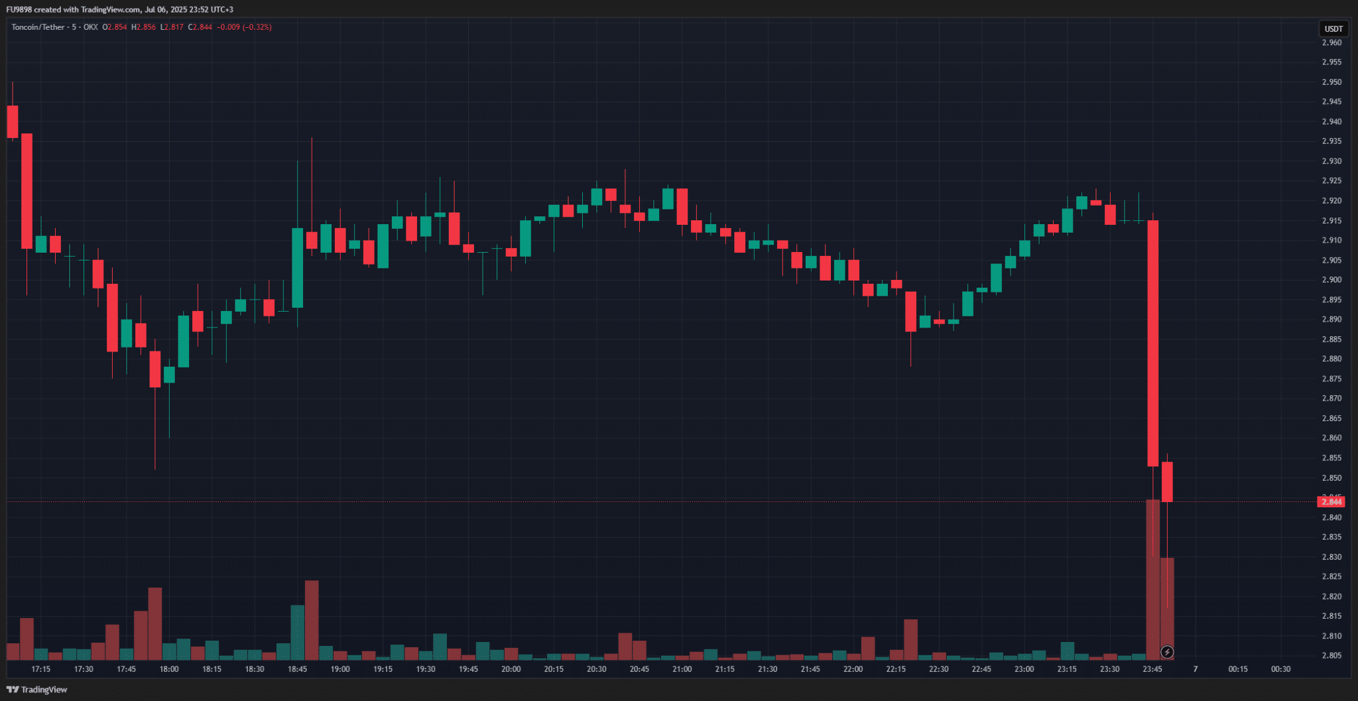Click the 23:45 label on time axis

pyautogui.click(x=1152, y=669)
